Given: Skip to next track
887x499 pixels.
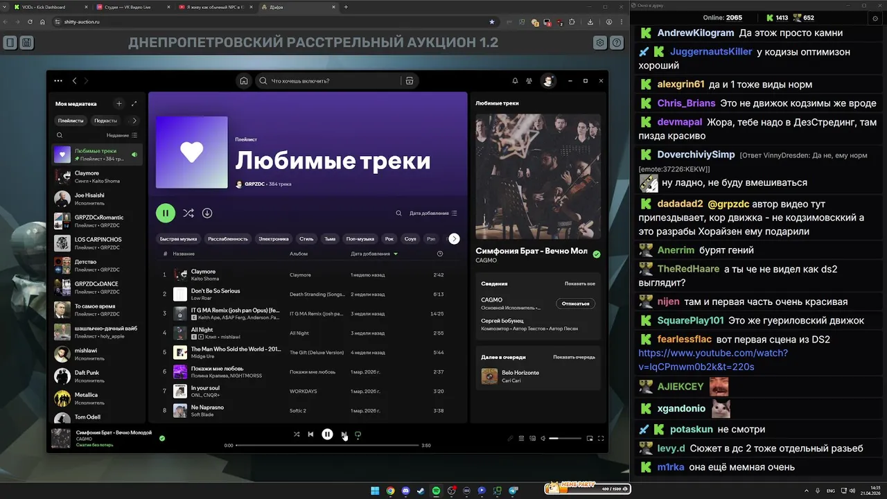Looking at the screenshot, I should pos(344,435).
